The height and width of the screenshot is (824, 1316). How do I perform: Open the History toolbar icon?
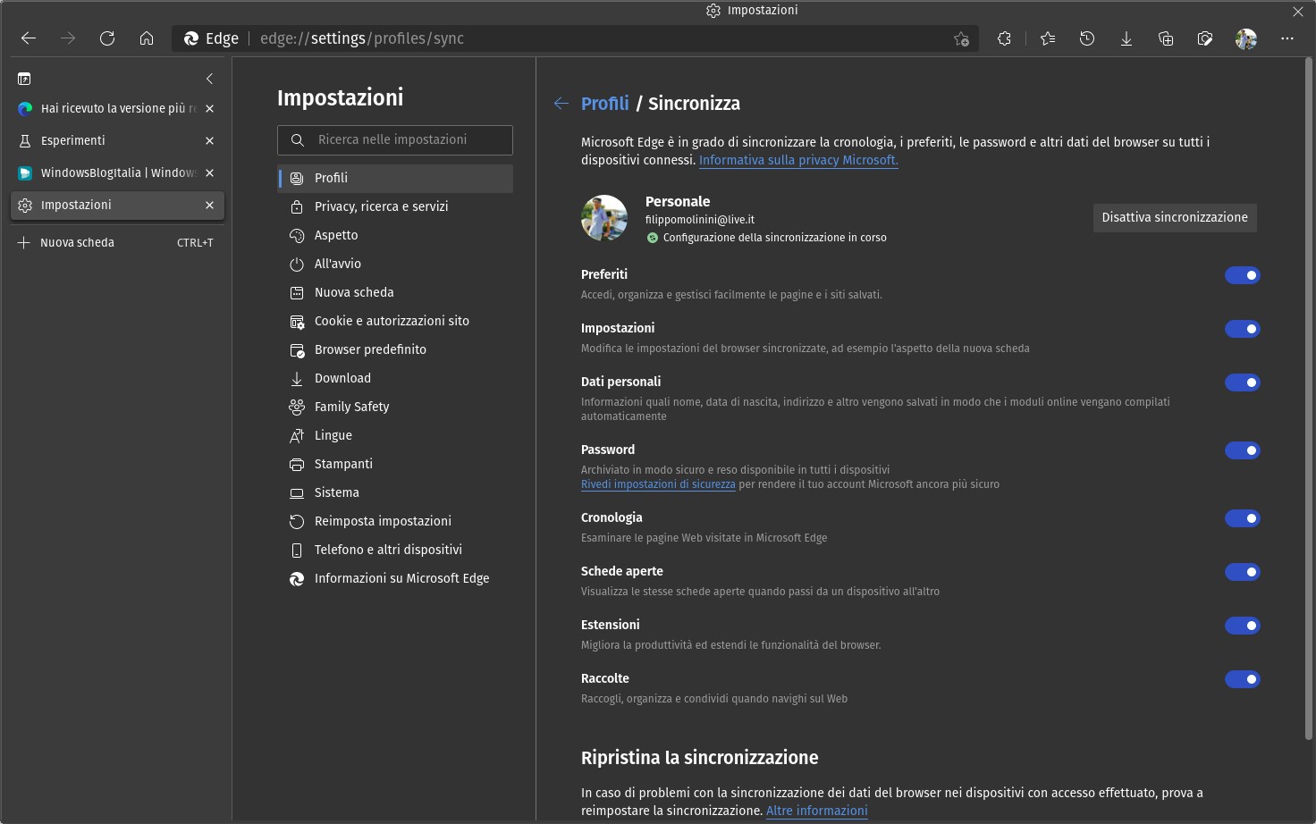(x=1087, y=38)
